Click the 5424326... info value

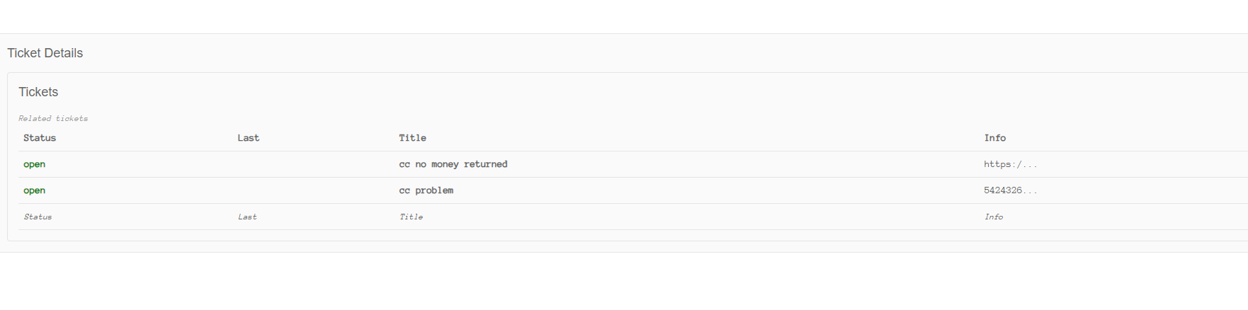[1010, 190]
